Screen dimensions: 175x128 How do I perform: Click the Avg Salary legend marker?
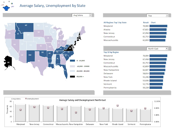(x=12, y=99)
